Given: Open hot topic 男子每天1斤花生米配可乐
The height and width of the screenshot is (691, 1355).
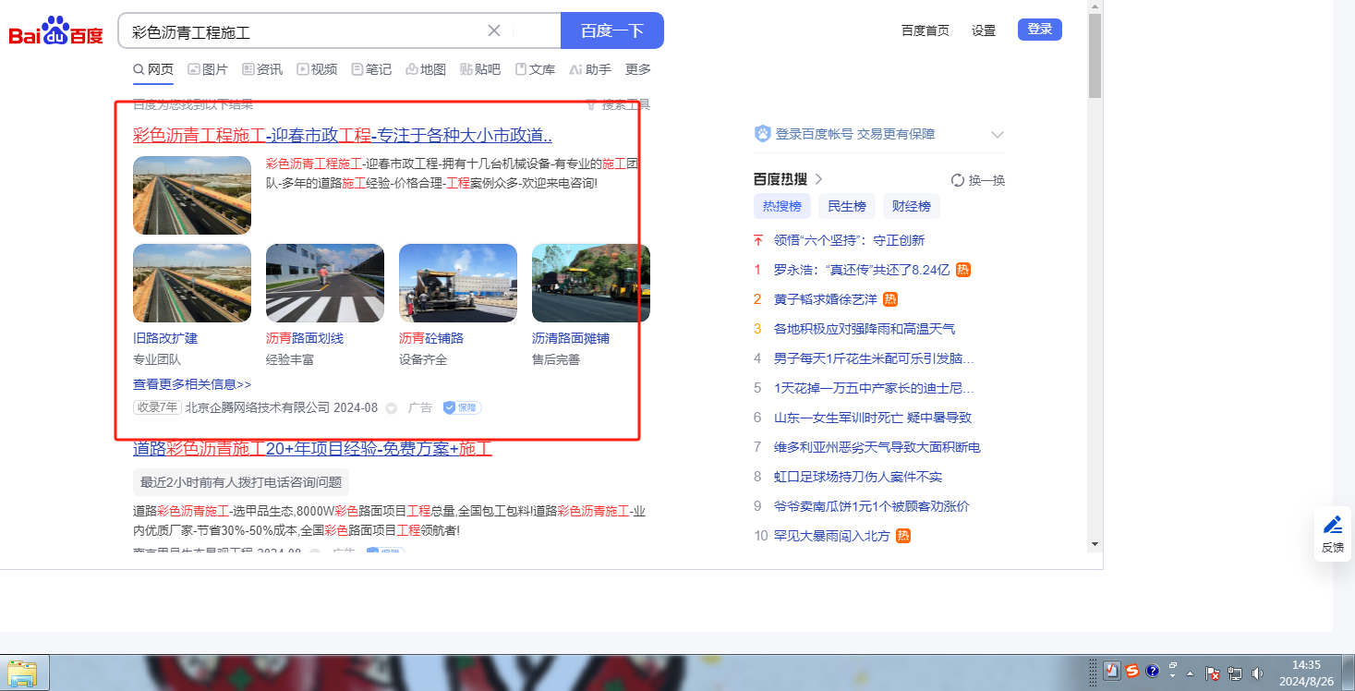Looking at the screenshot, I should pyautogui.click(x=874, y=358).
